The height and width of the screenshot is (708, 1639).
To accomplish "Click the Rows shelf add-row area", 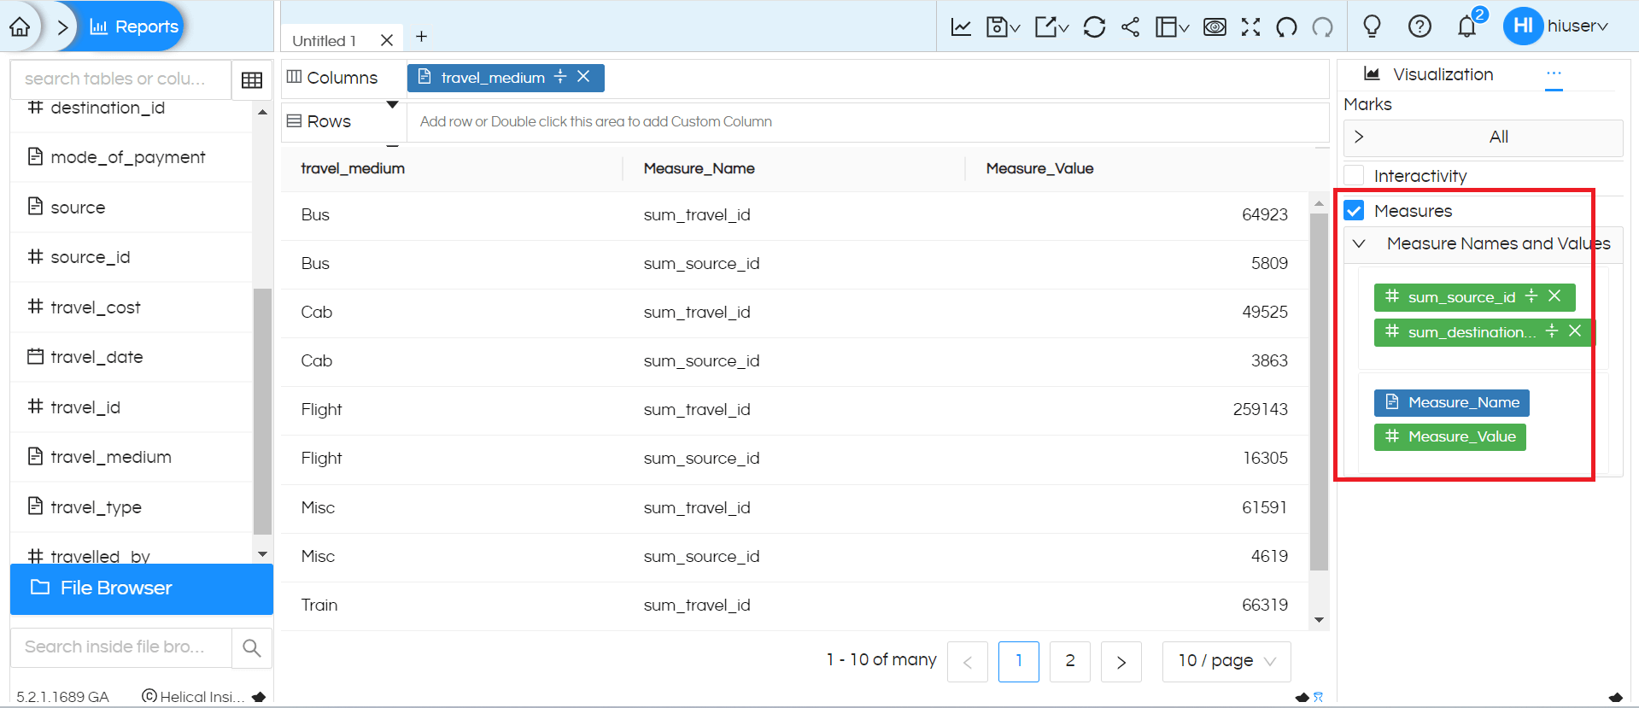I will (868, 122).
